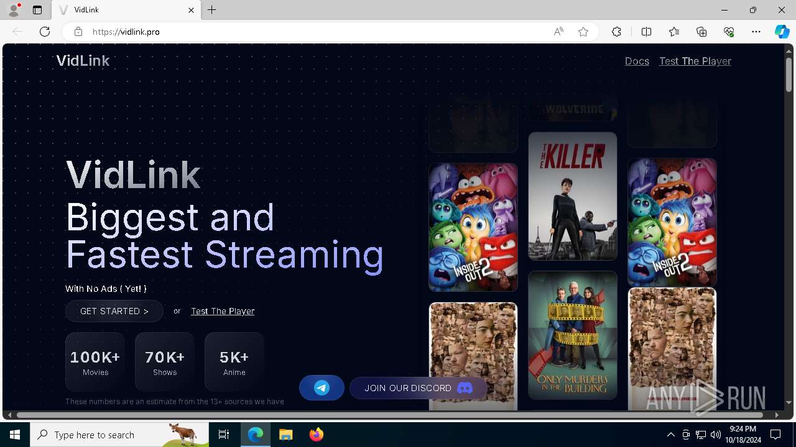796x447 pixels.
Task: Select the 5K+ Anime stat card
Action: click(234, 362)
